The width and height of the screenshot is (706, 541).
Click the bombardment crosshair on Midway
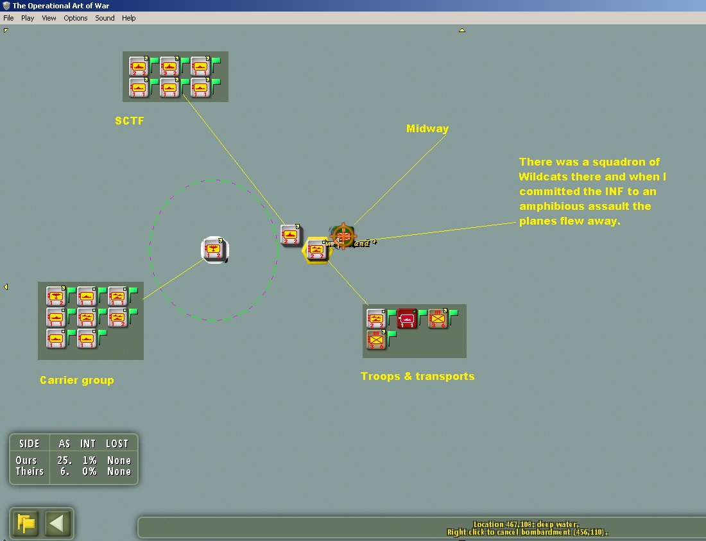pos(343,236)
